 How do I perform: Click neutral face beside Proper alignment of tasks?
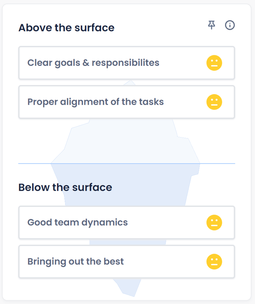214,102
